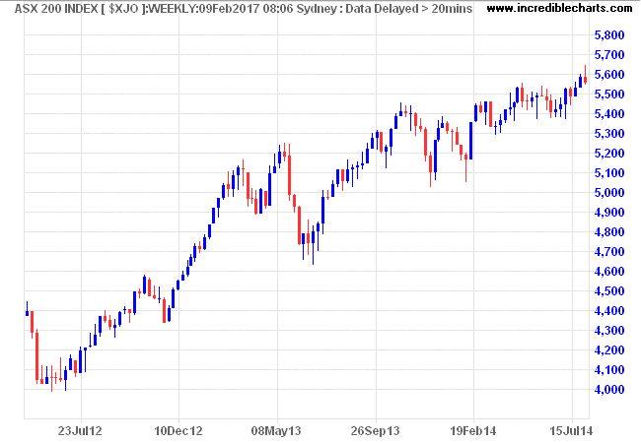Screen dimensions: 641x443
Task: Click the 15Jul14 date axis label
Action: point(571,431)
